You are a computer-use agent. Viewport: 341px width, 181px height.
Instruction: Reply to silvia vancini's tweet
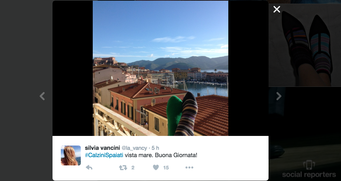(x=89, y=167)
